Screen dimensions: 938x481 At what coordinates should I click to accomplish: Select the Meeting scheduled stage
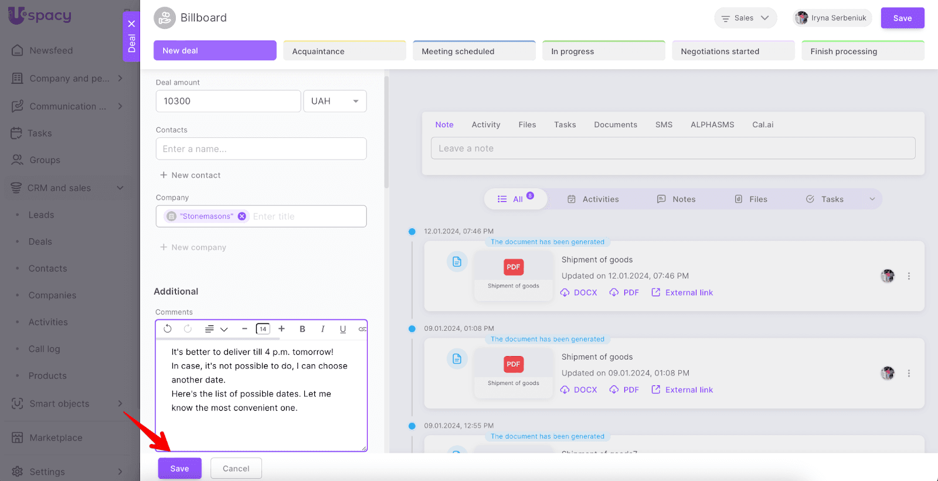coord(474,51)
